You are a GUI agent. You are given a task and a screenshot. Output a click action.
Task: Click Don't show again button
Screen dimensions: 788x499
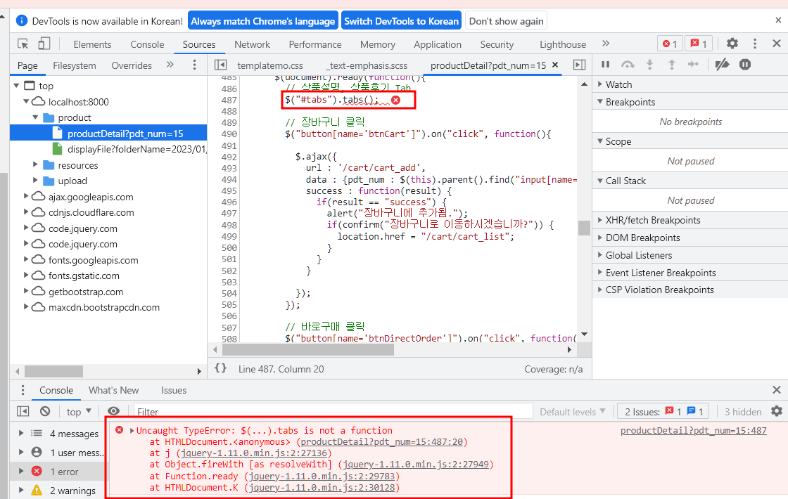point(506,21)
